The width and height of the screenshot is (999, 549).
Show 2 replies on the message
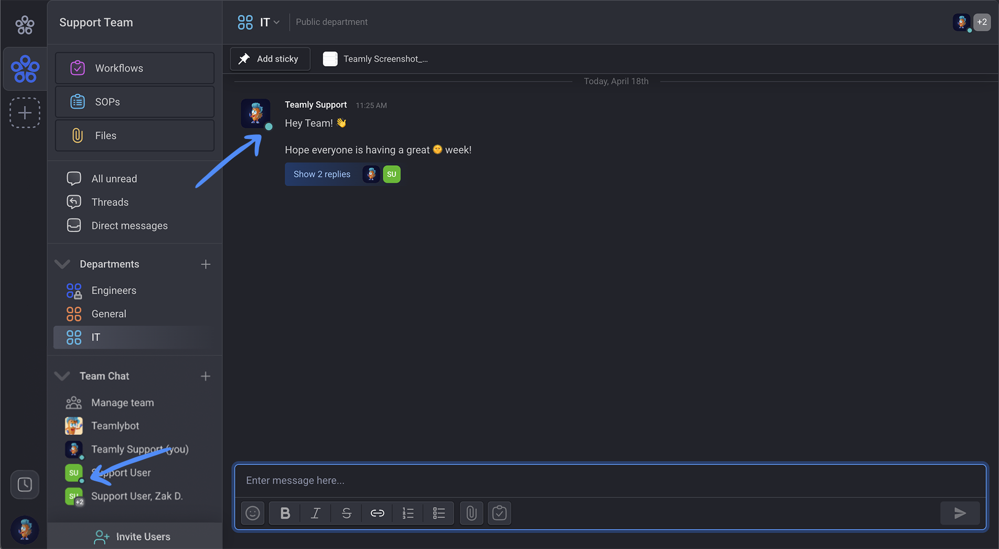322,174
